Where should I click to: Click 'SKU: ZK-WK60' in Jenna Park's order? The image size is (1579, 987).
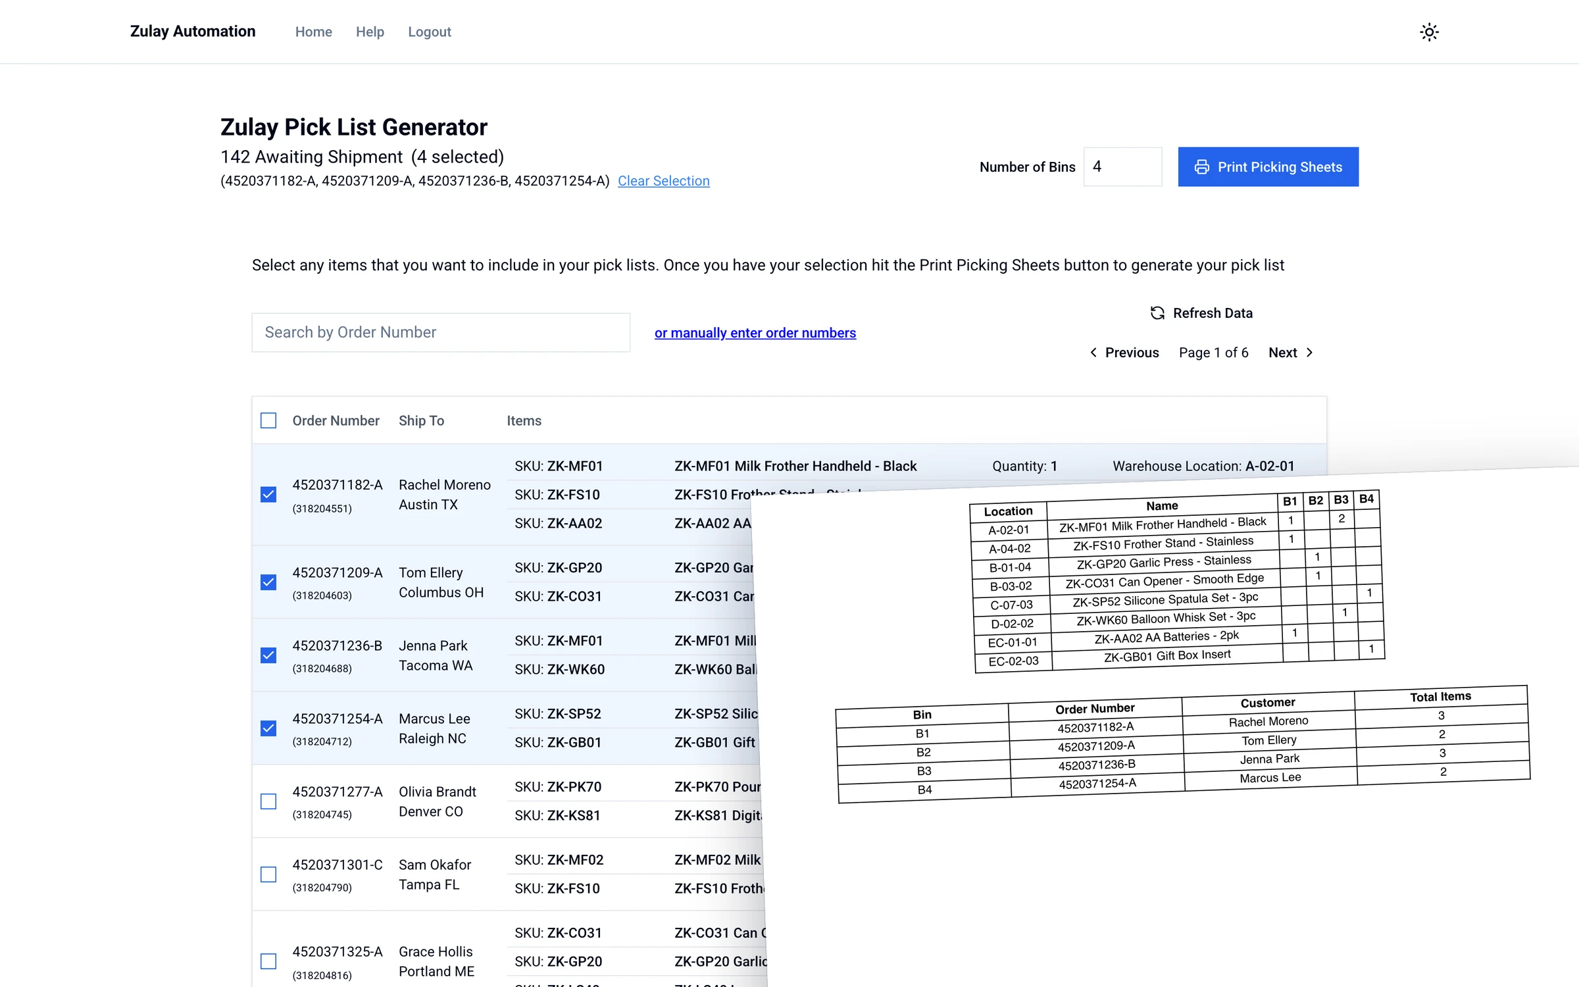tap(560, 669)
